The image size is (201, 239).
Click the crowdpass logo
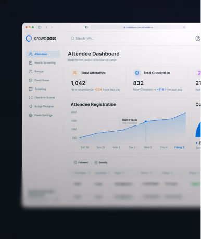click(x=41, y=39)
